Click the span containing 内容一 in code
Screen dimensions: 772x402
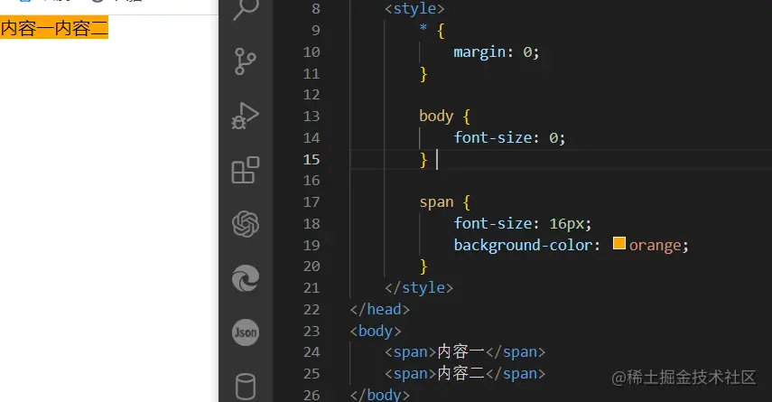coord(465,351)
